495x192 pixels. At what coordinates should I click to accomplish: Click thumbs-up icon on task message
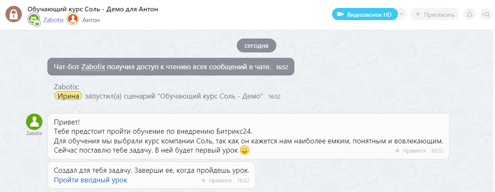tap(203, 181)
